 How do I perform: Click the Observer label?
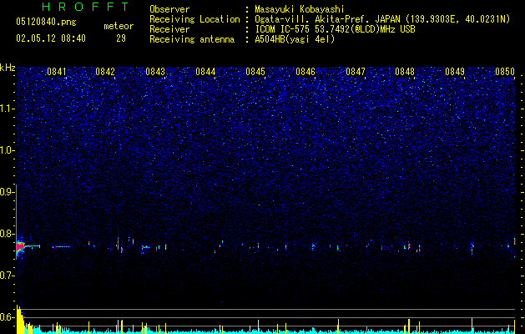[169, 9]
